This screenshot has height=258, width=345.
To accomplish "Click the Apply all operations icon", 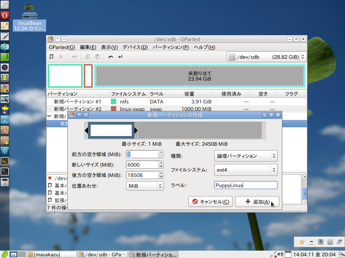I will 120,56.
